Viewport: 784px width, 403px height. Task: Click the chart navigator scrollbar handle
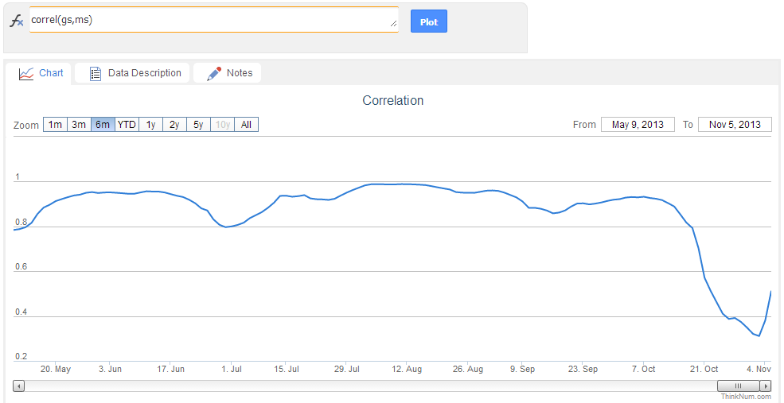click(x=738, y=386)
